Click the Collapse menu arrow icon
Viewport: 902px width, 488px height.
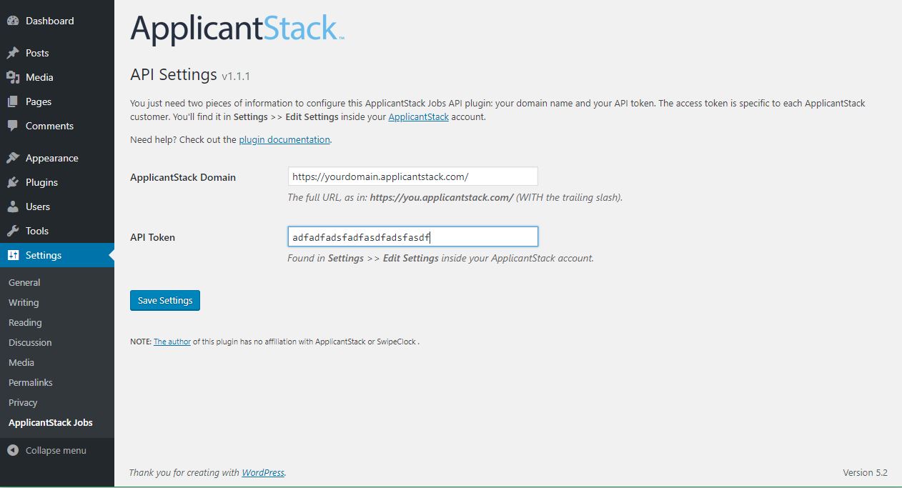[13, 450]
